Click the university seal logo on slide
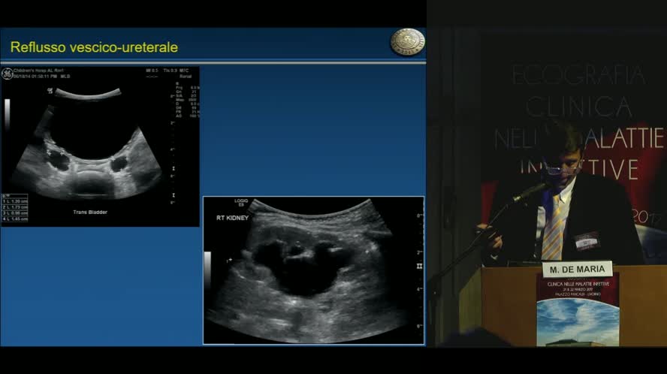667x374 pixels. [407, 42]
